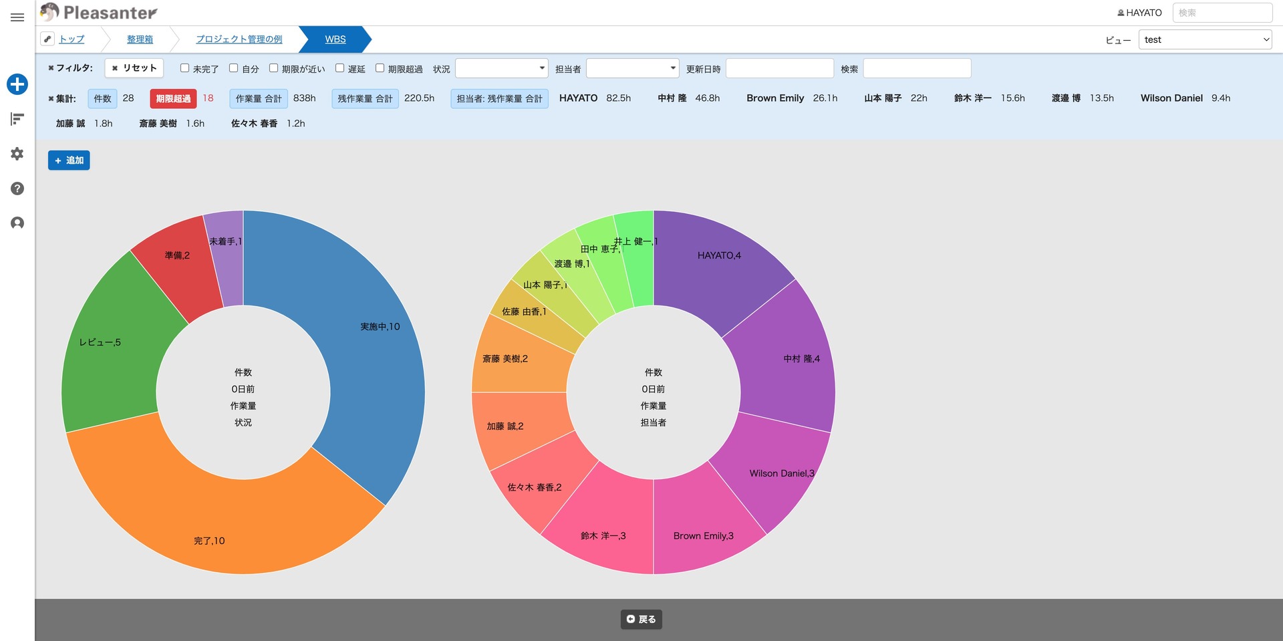Expand the 状況 filter dropdown

501,68
